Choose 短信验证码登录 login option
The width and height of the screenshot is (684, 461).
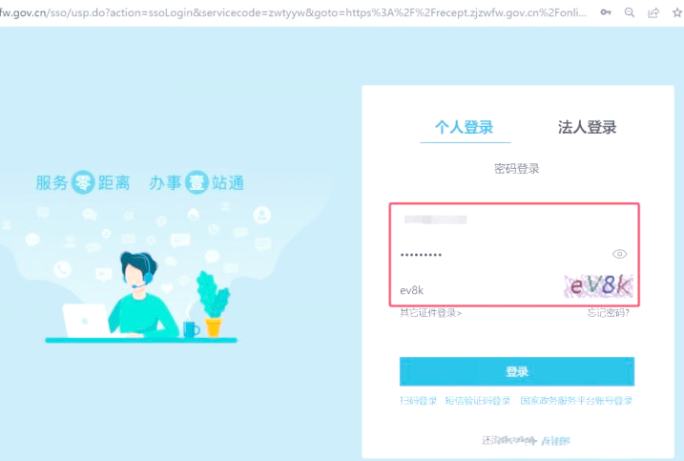click(478, 401)
